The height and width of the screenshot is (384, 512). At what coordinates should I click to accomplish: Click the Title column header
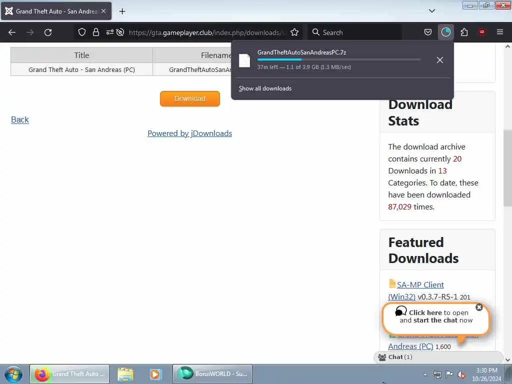(81, 55)
